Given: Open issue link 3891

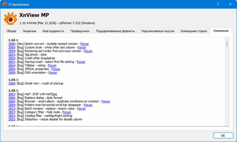Looking at the screenshot, I should tap(11, 62).
